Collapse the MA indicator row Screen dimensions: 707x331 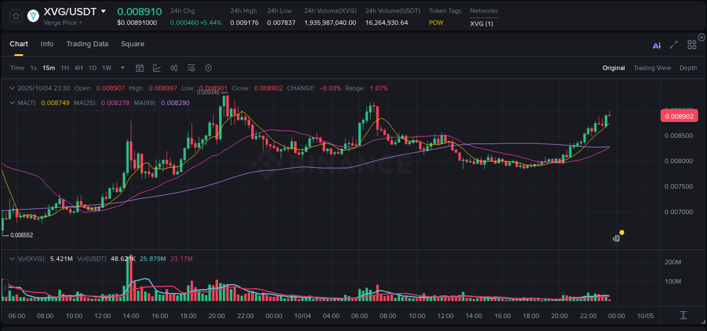[x=12, y=103]
